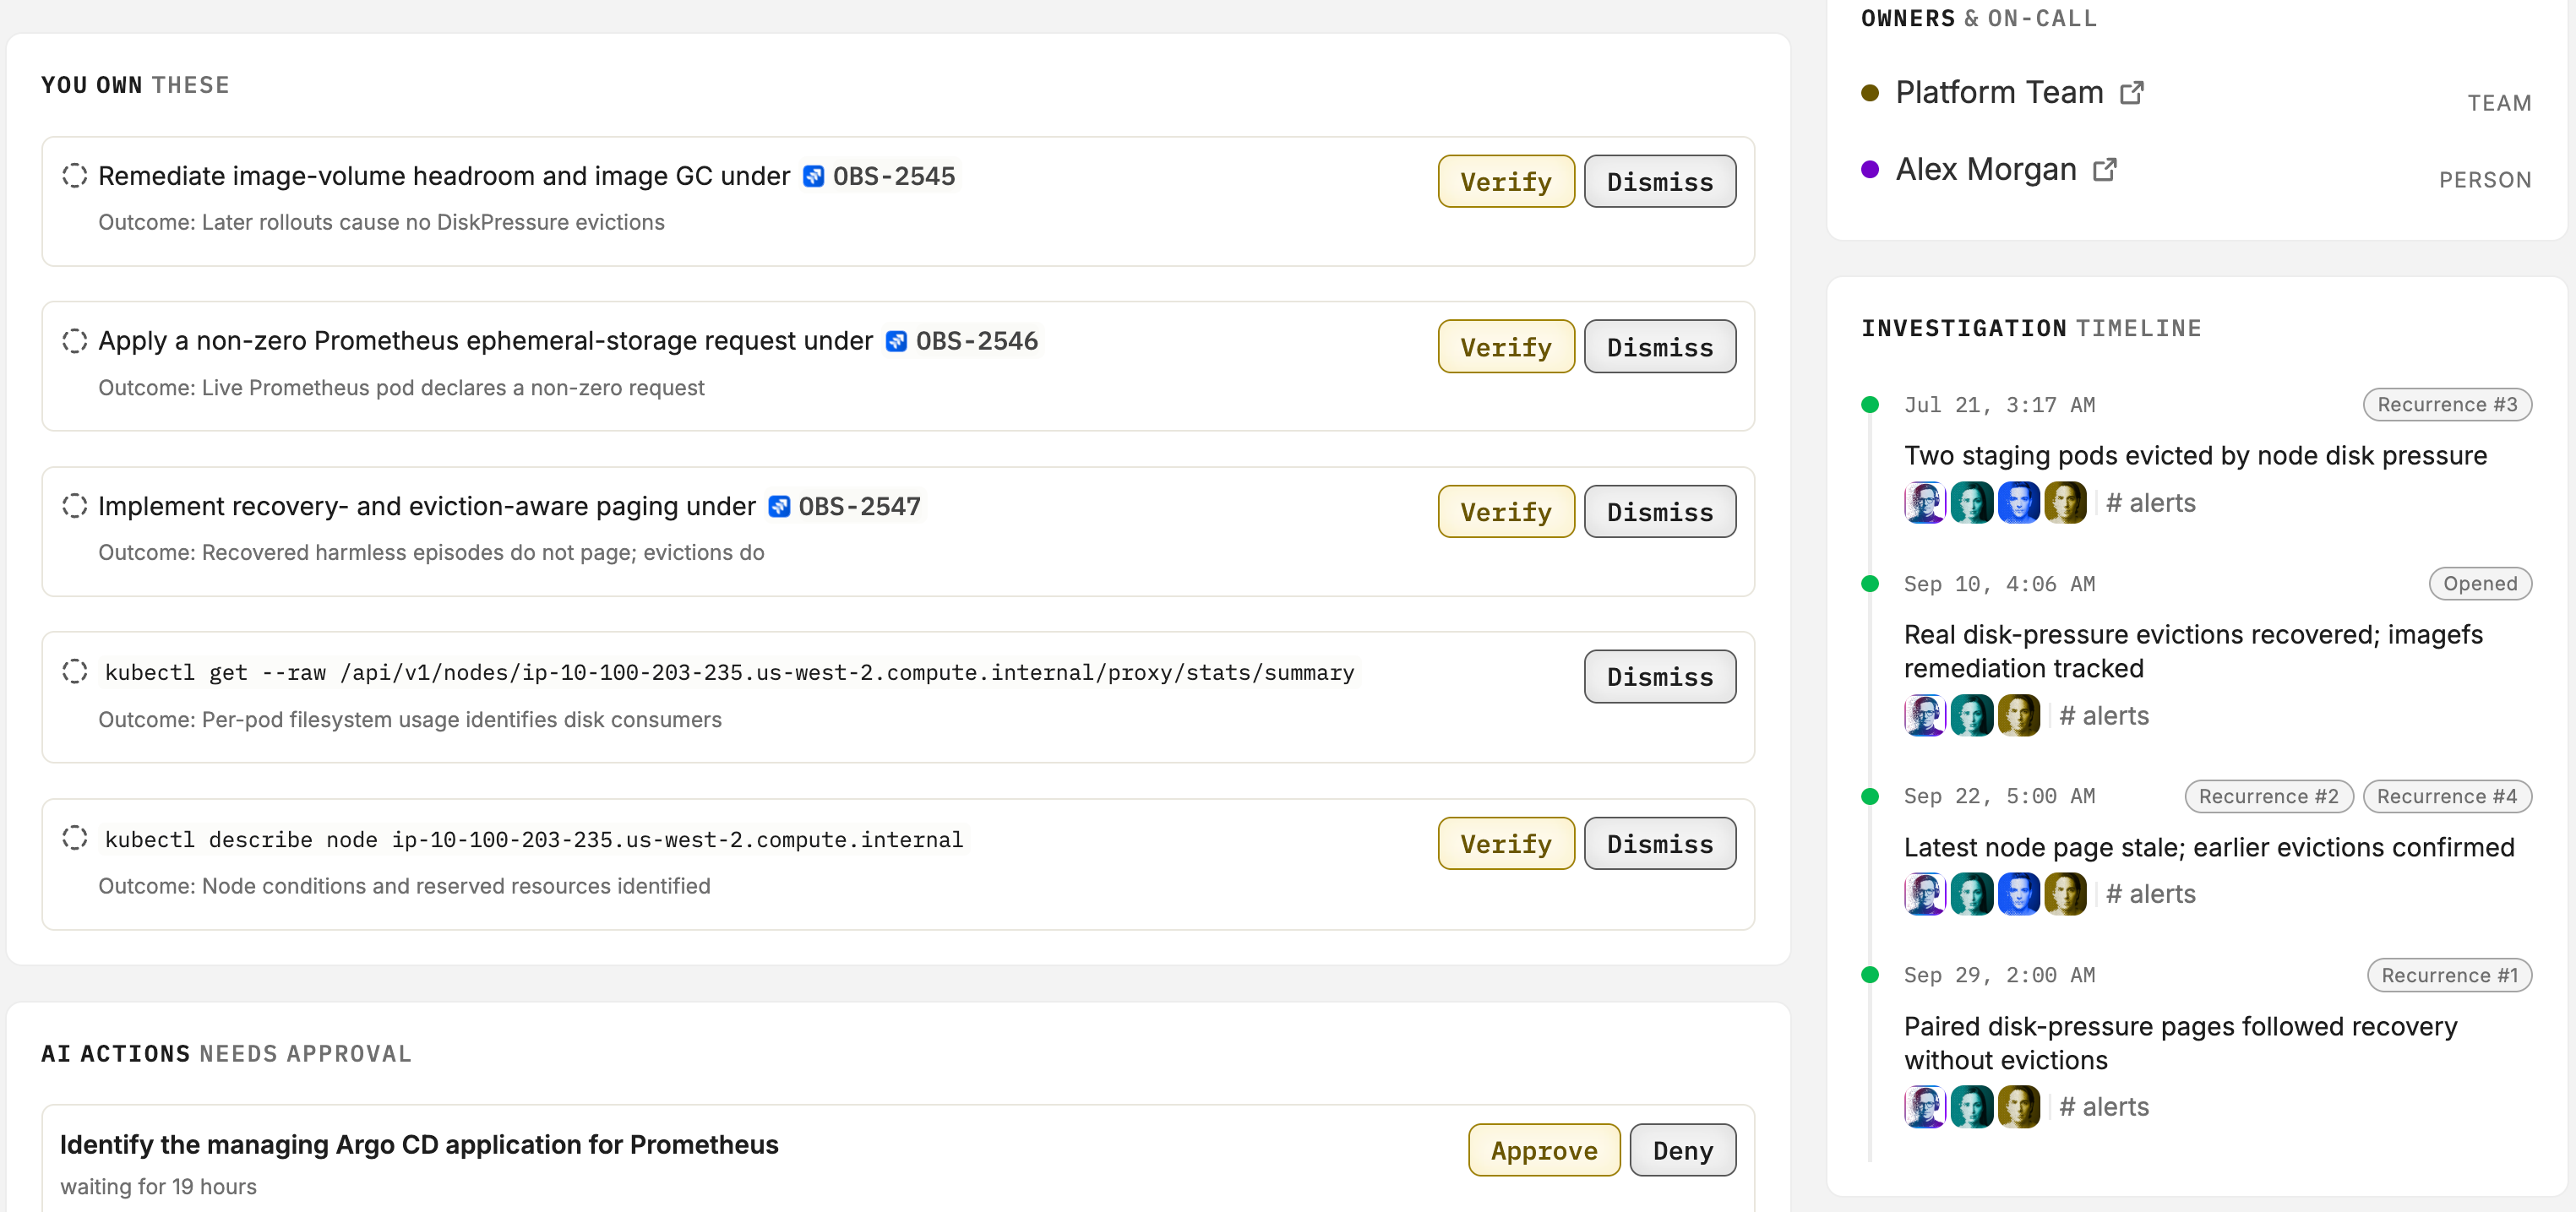Click the Jira icon beside OBS-2545
Screen dimensions: 2576x1212
(814, 177)
